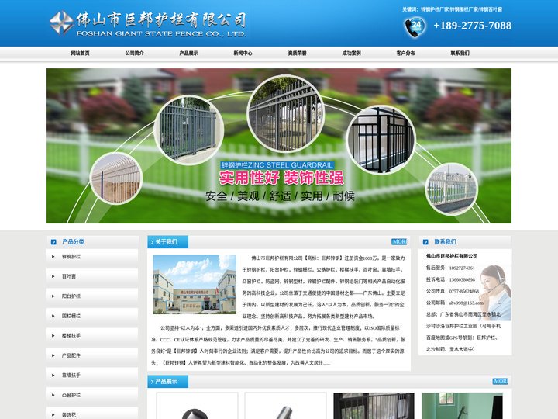Click the 锌钢护栏厂家 keyword link
Screen dimensions: 558x419
[435, 9]
